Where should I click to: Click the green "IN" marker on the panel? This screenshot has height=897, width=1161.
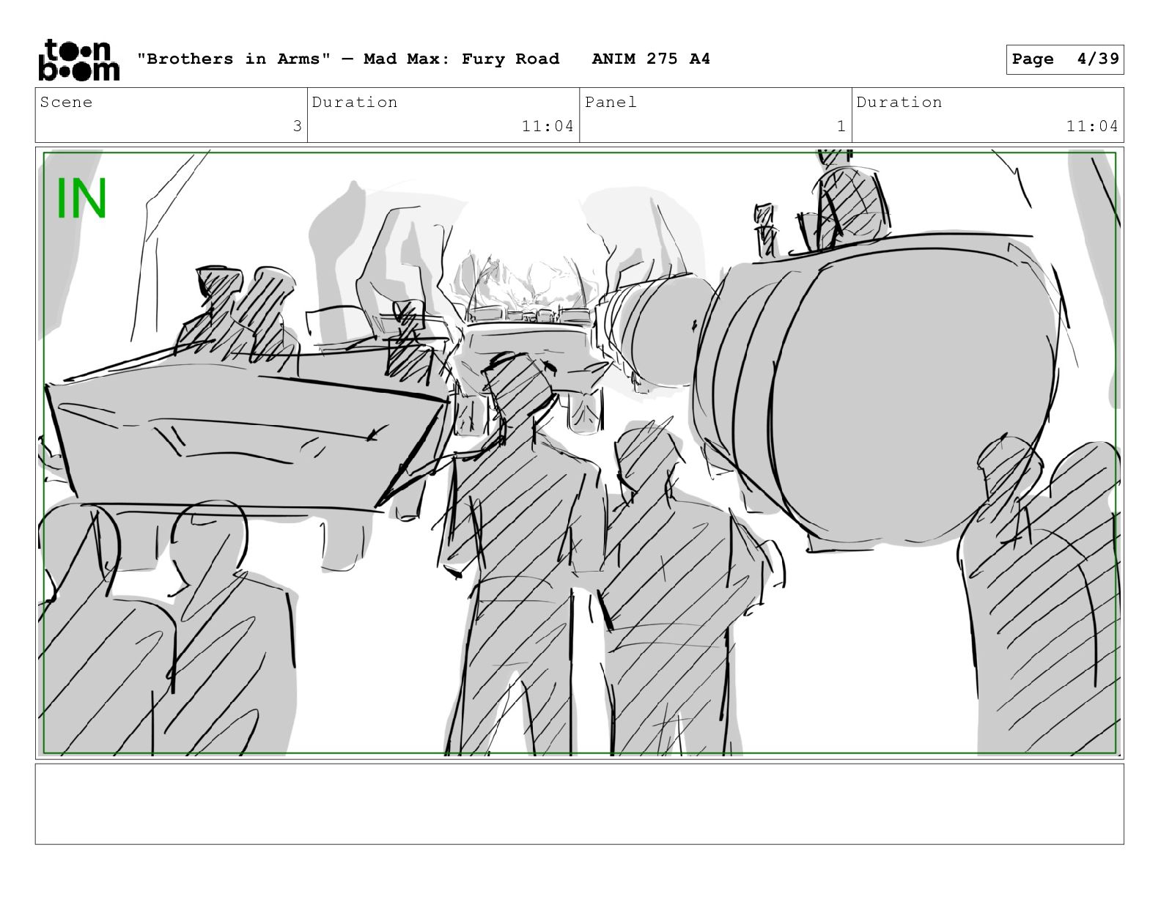click(x=81, y=199)
